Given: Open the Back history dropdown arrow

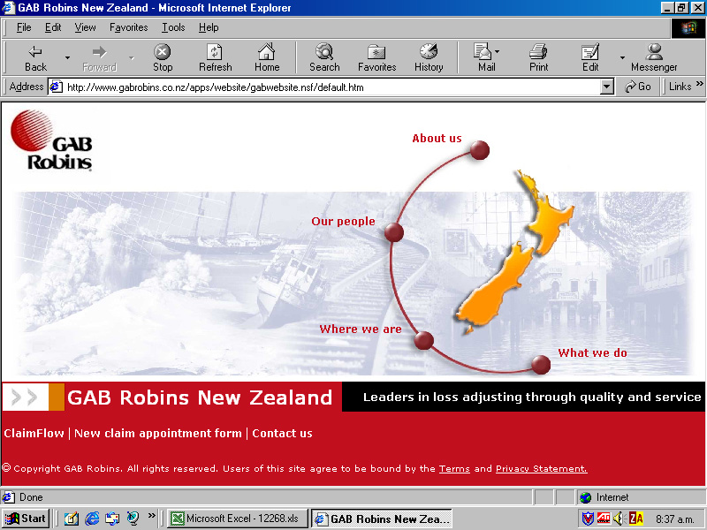Looking at the screenshot, I should (68, 57).
